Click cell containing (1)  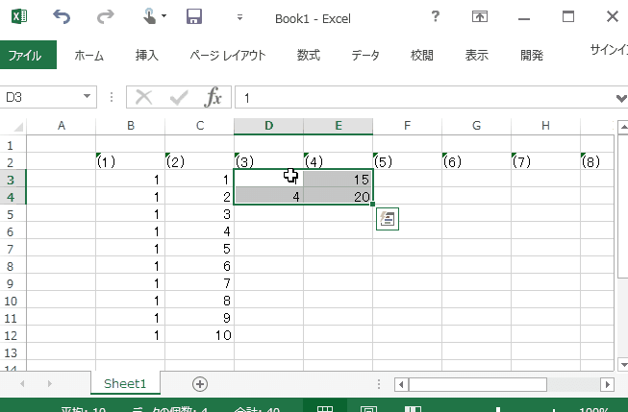click(130, 161)
